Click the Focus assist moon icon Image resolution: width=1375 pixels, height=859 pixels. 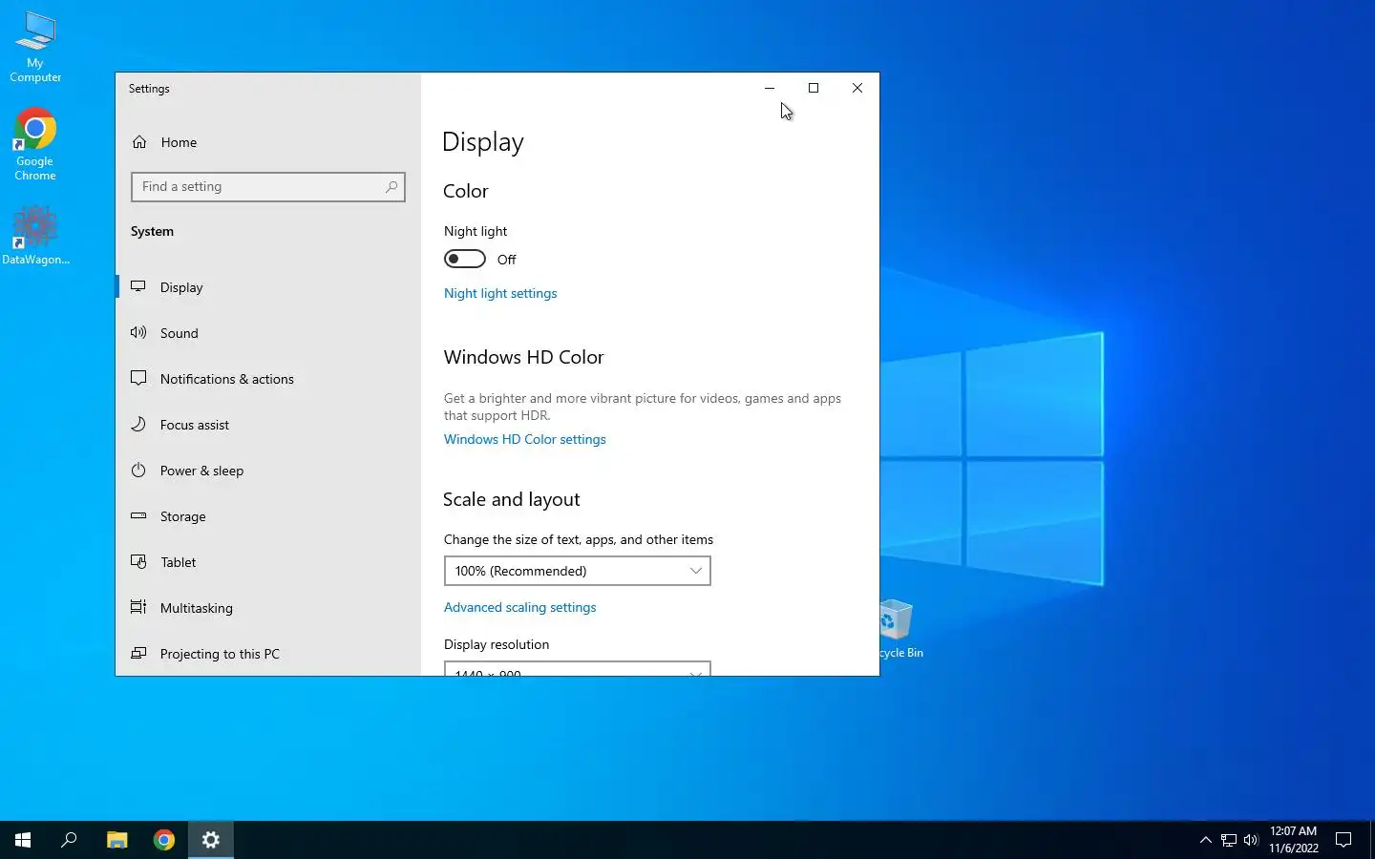pyautogui.click(x=138, y=424)
